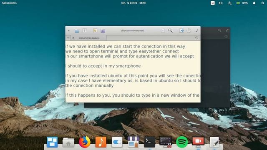Click the yellow document toolbar icon
Viewport: 267px width, 150px height.
[x=95, y=30]
